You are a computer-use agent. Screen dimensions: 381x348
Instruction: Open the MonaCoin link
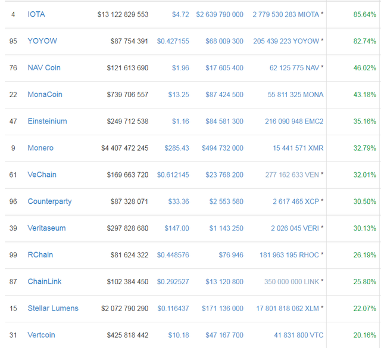coord(45,94)
